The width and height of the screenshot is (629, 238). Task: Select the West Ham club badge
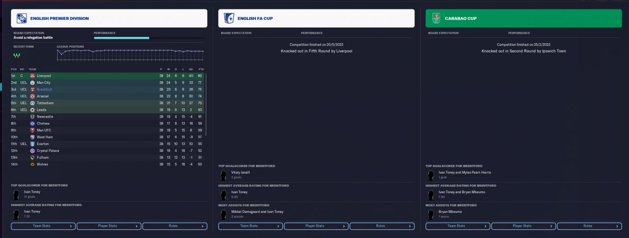(32, 137)
